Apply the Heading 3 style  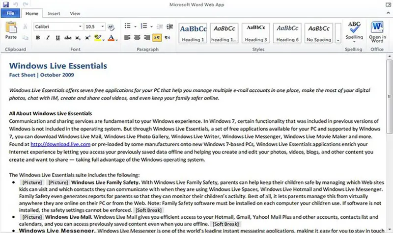click(255, 33)
